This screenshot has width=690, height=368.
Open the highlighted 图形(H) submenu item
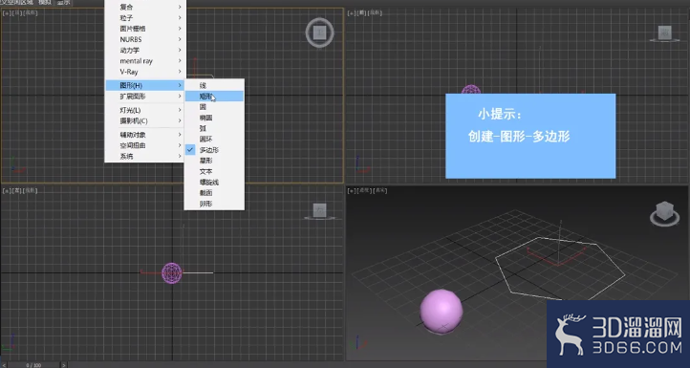click(x=144, y=85)
